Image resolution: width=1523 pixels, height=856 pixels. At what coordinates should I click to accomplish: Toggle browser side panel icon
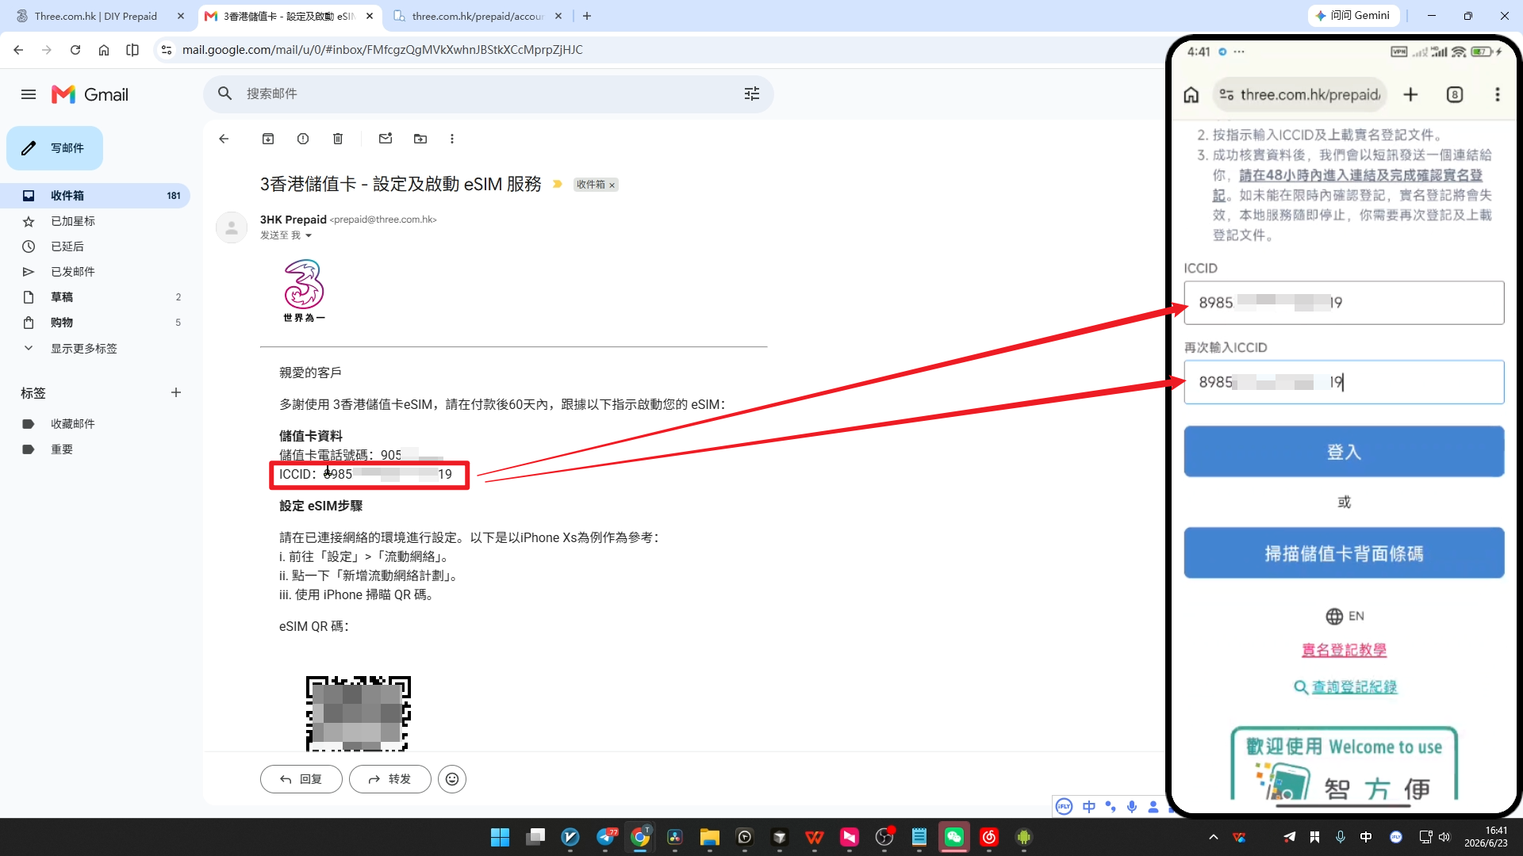pyautogui.click(x=132, y=50)
